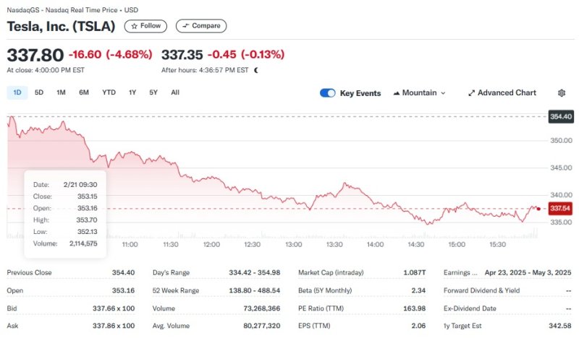Image resolution: width=579 pixels, height=338 pixels.
Task: Click the mountain chart type icon
Action: (397, 93)
